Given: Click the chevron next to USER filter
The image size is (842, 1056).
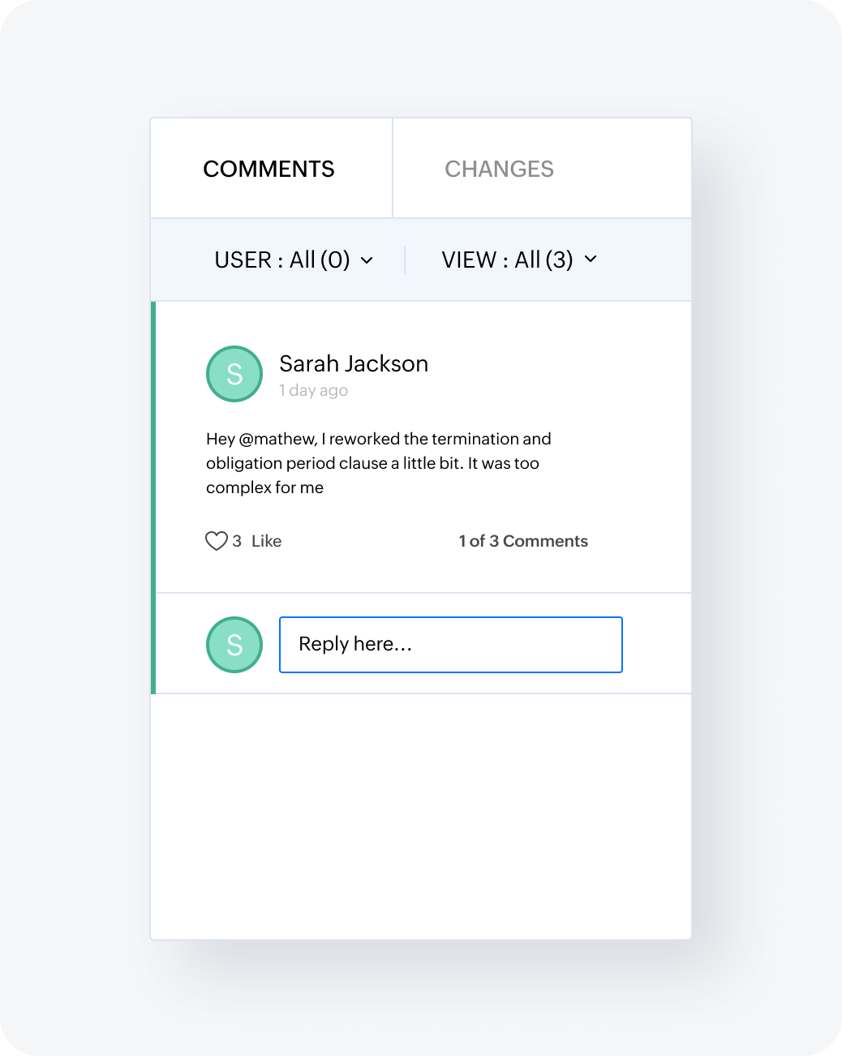Looking at the screenshot, I should 367,260.
